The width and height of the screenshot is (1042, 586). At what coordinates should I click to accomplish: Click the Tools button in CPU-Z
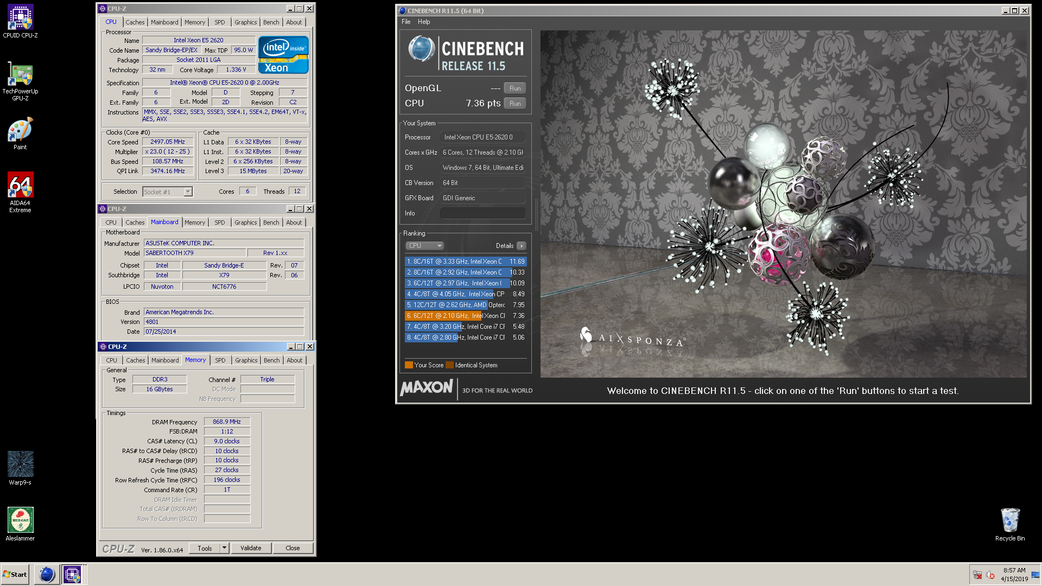click(205, 548)
